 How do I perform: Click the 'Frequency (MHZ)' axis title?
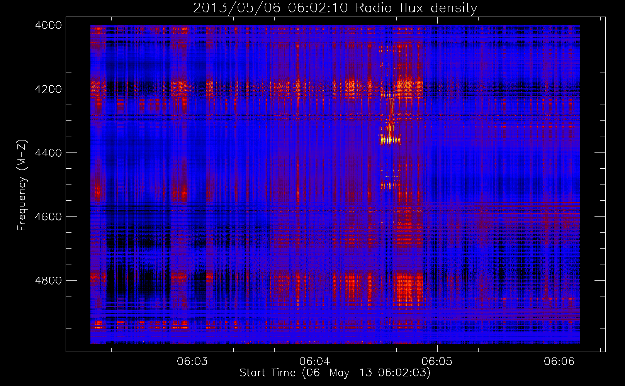click(22, 185)
